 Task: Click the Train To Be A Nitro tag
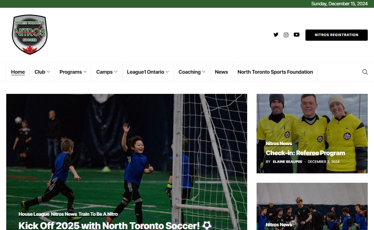pyautogui.click(x=98, y=214)
